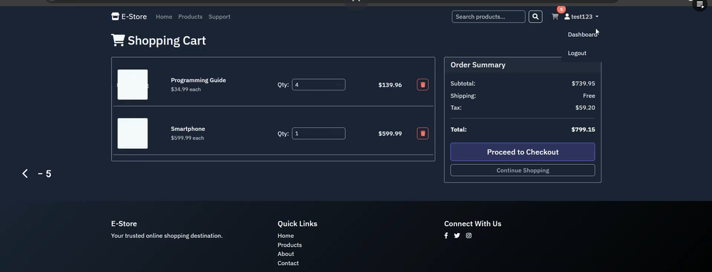This screenshot has height=272, width=712.
Task: Open Support page from navbar
Action: click(x=219, y=17)
